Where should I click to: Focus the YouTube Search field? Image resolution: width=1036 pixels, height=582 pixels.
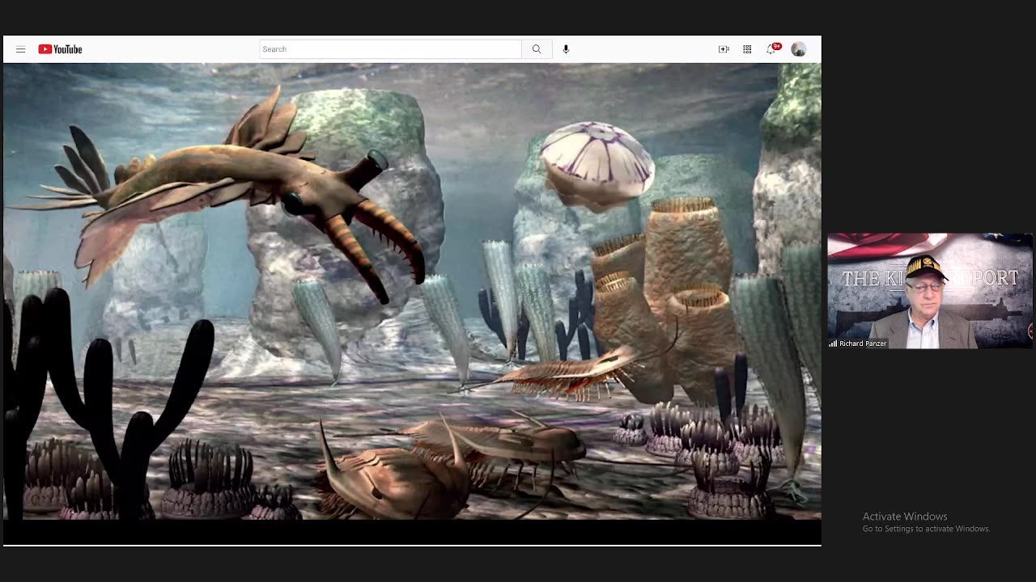[390, 49]
